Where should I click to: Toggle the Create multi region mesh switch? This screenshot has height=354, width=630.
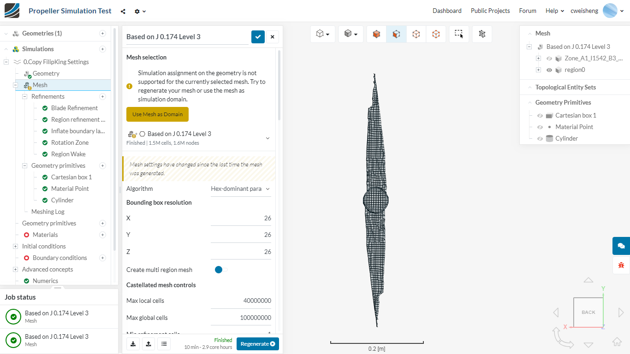tap(221, 270)
